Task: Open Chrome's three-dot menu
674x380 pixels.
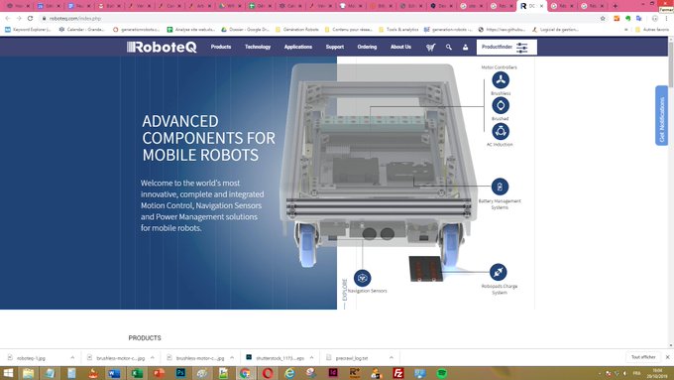Action: pos(667,19)
